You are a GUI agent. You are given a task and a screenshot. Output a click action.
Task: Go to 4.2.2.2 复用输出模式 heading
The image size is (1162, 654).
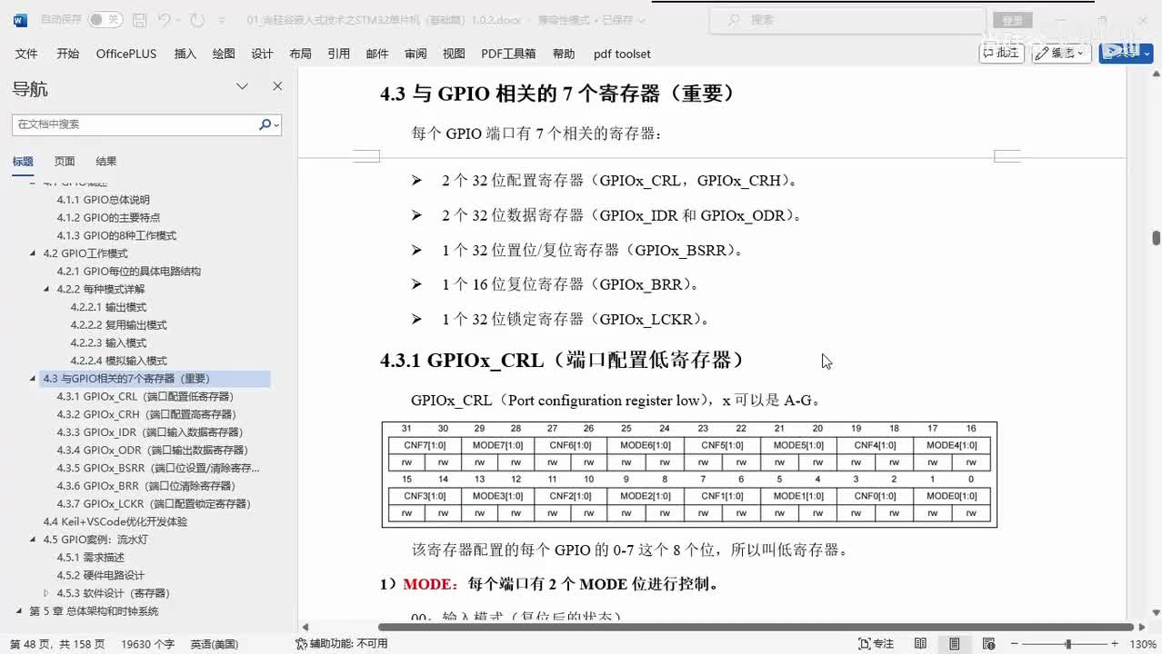tap(118, 324)
